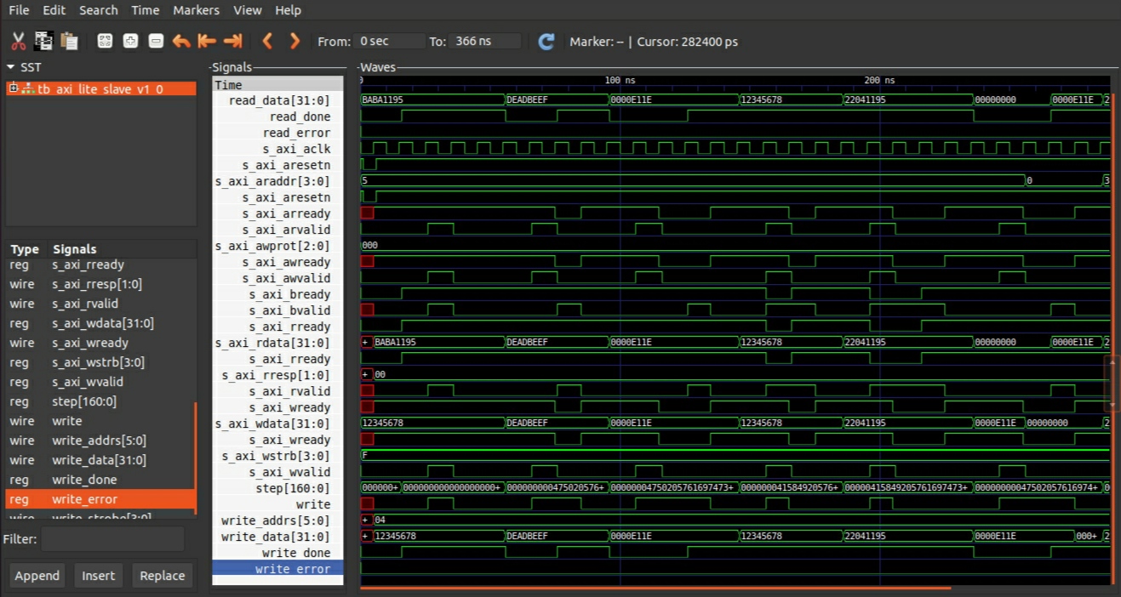This screenshot has height=597, width=1121.
Task: Click the Replace button
Action: coord(162,576)
